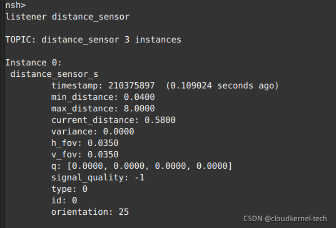Click the CSDN @cloudkernel-tech watermark
The height and width of the screenshot is (228, 336).
[x=285, y=219]
